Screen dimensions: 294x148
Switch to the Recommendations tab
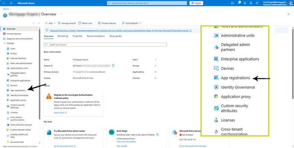point(96,36)
